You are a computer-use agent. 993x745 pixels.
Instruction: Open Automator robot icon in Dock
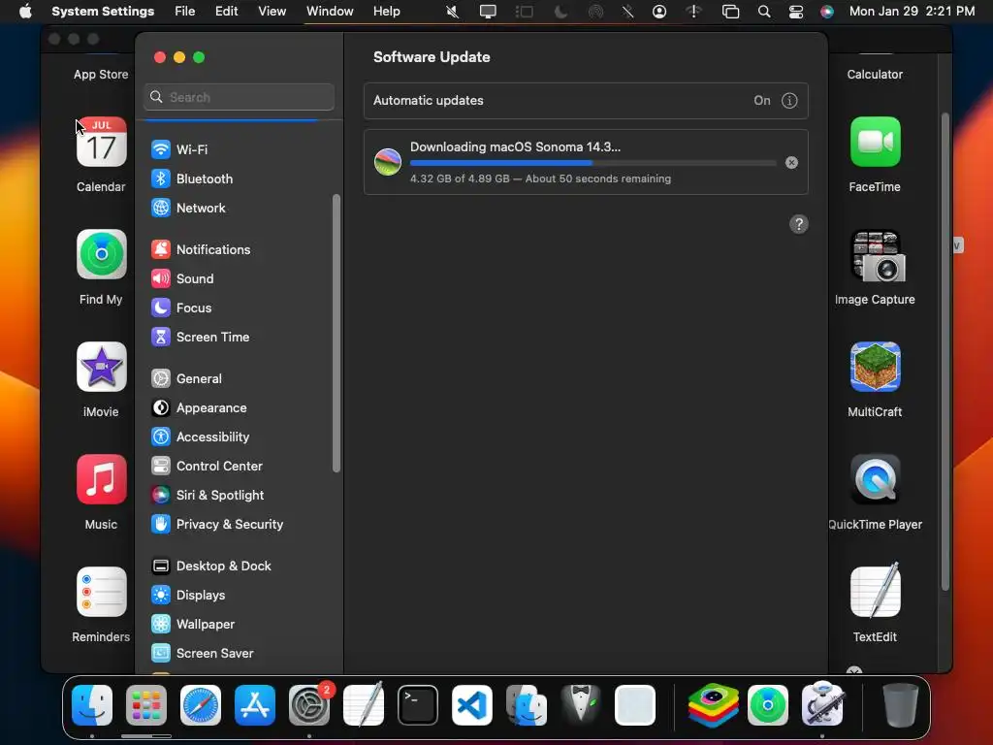pos(822,704)
